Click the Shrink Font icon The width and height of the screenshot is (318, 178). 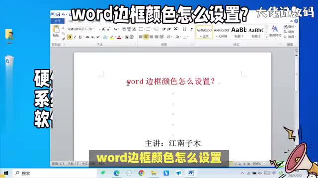click(x=108, y=29)
